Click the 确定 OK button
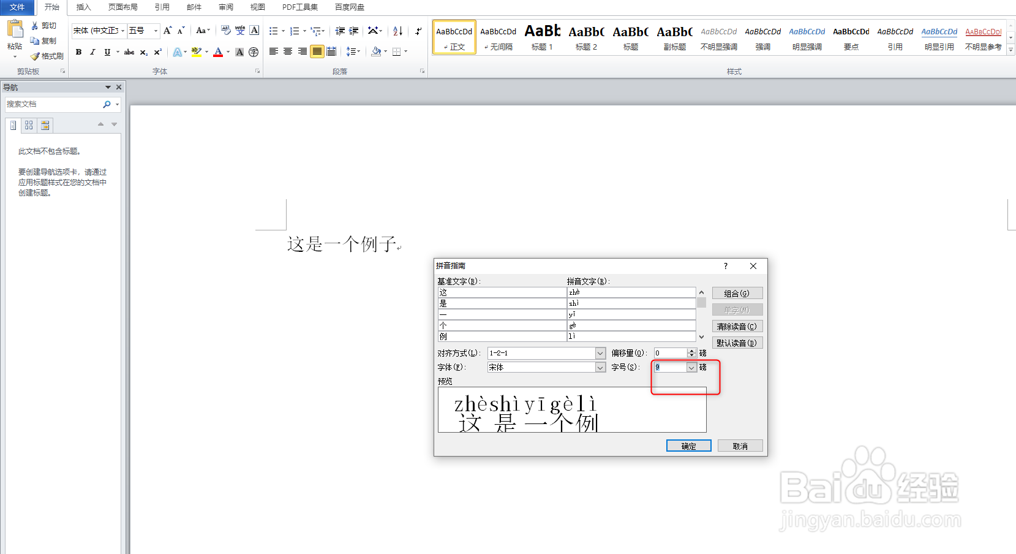Screen dimensions: 1016x554 689,446
